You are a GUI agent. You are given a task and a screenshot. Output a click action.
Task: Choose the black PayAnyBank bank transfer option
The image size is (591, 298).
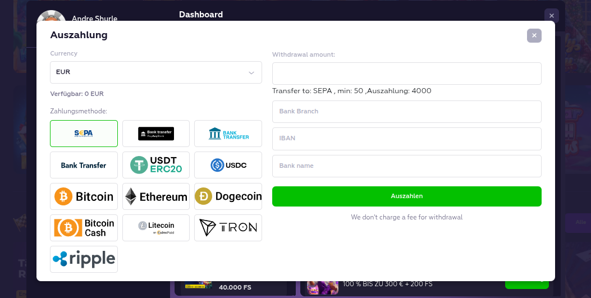(156, 134)
